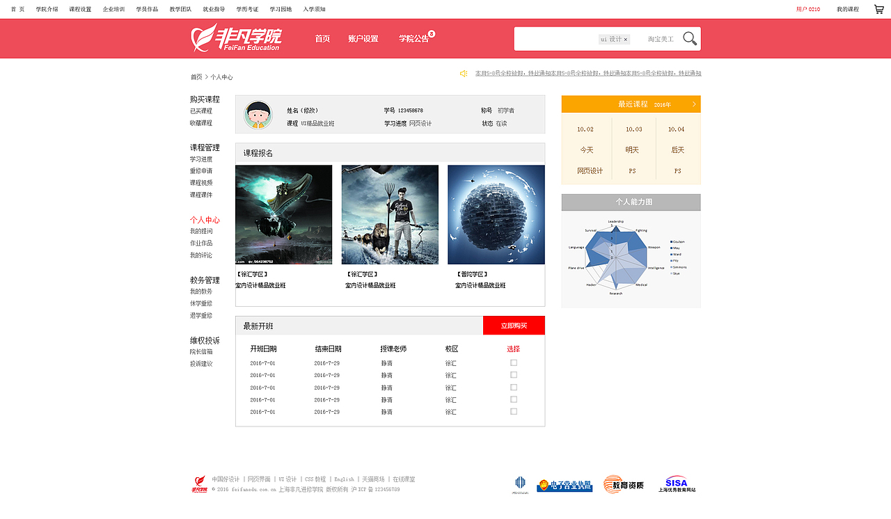Click the (修改) link next to 姓名
This screenshot has width=891, height=519.
click(x=309, y=110)
